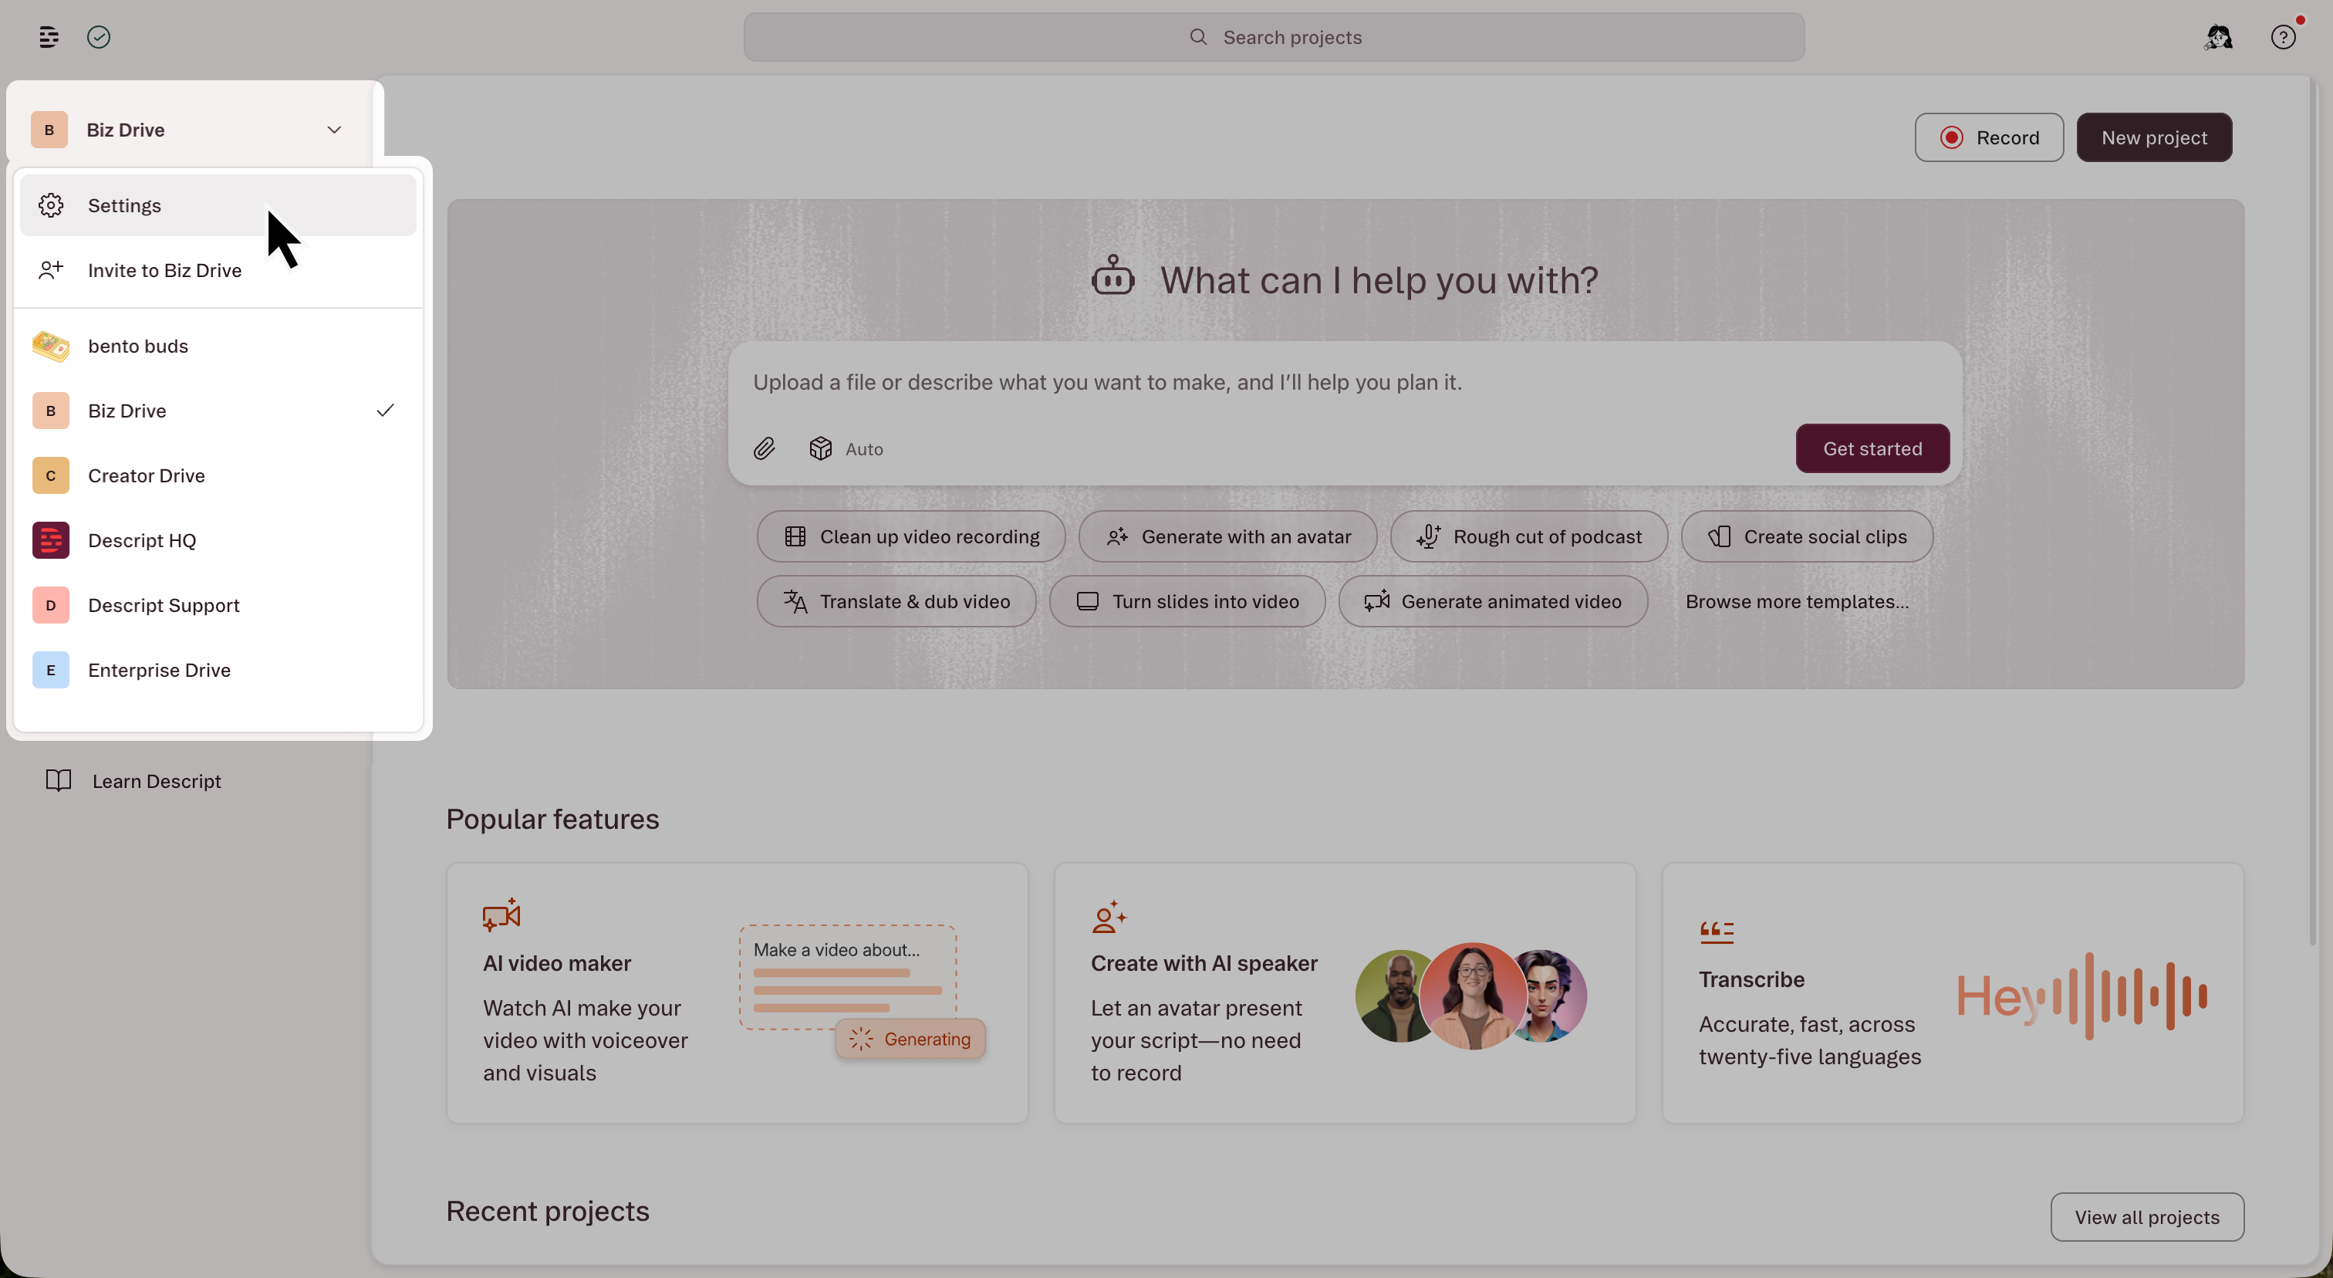This screenshot has width=2333, height=1278.
Task: Click the bento buds drive thumbnail
Action: 51,346
